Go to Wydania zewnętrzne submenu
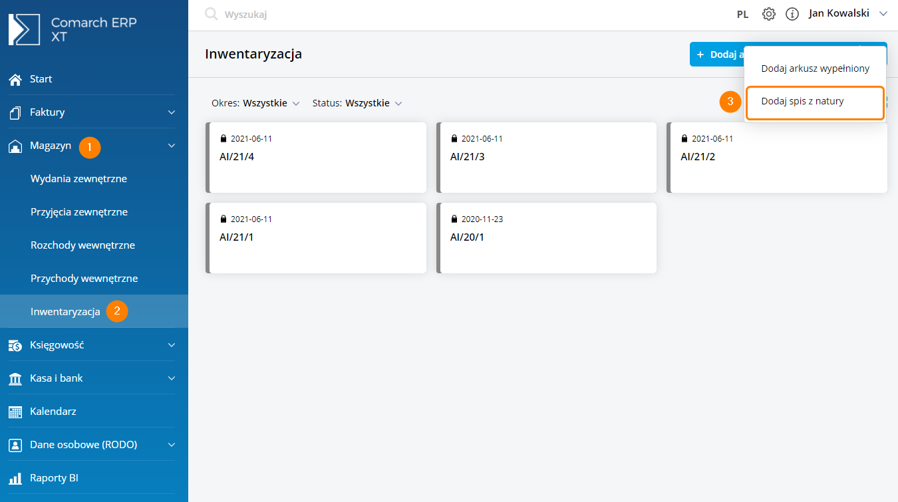This screenshot has height=502, width=898. [x=78, y=179]
